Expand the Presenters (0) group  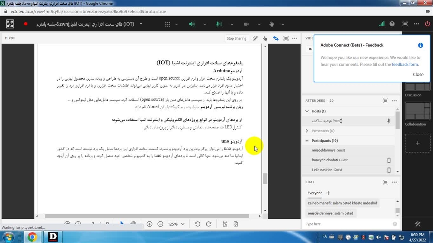click(x=307, y=131)
